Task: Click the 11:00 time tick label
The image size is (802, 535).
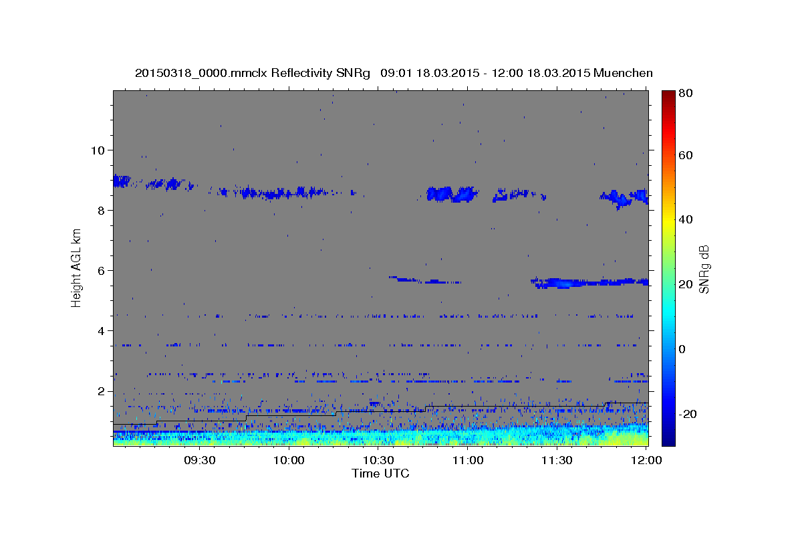Action: pos(468,460)
